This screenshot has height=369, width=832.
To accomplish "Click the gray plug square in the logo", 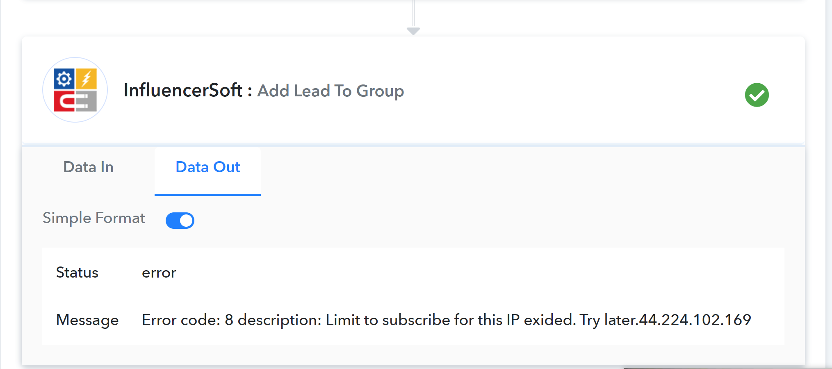I will tap(86, 101).
